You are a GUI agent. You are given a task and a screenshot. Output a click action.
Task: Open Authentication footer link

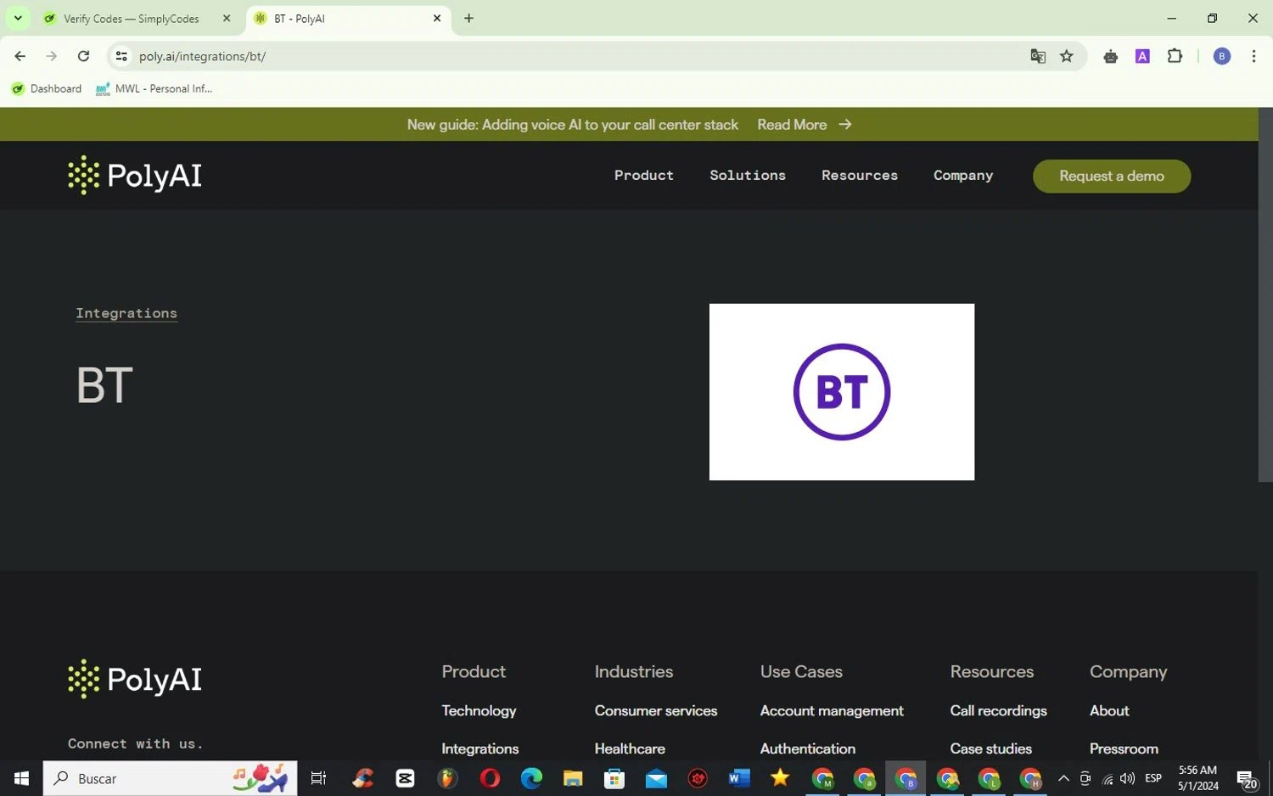[807, 749]
